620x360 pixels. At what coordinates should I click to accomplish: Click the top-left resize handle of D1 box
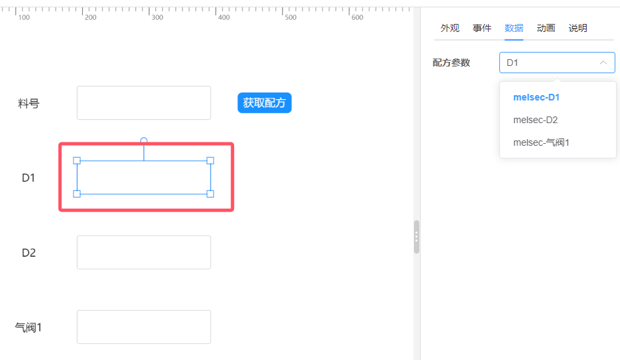(x=77, y=160)
